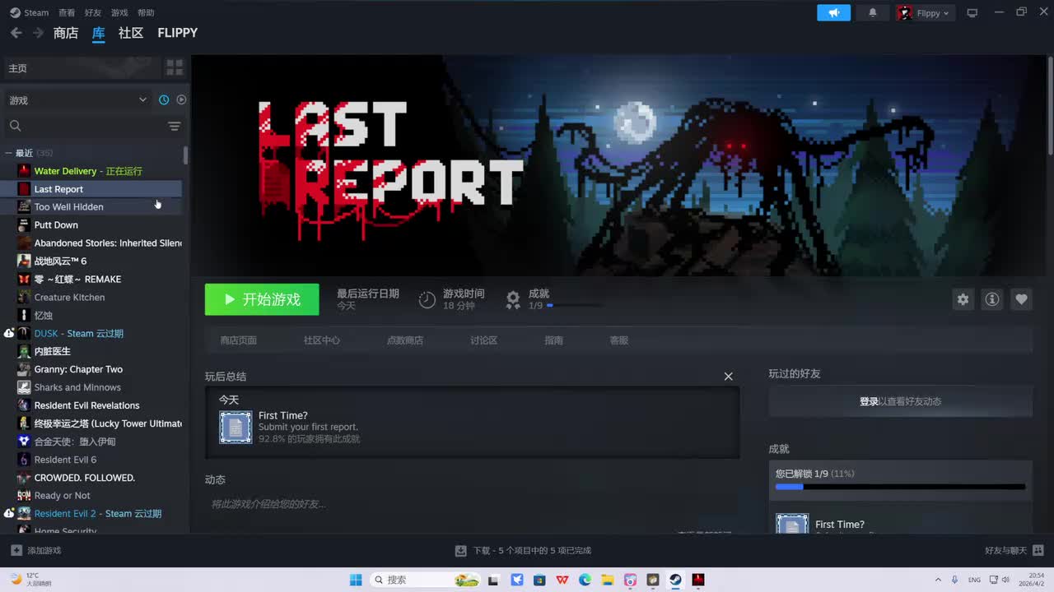Go back with the left arrow button
The width and height of the screenshot is (1054, 592).
point(16,33)
